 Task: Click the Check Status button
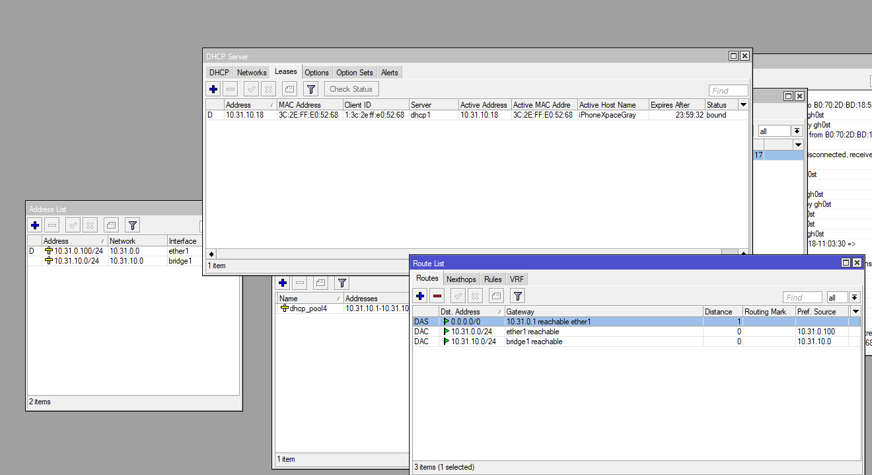pyautogui.click(x=351, y=89)
